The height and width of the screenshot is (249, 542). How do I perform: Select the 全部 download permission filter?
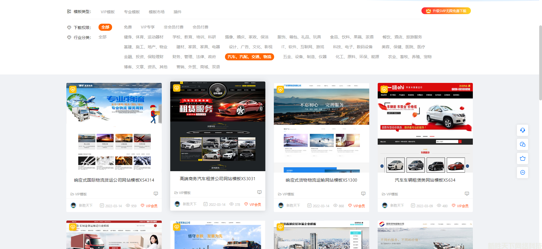(x=105, y=27)
